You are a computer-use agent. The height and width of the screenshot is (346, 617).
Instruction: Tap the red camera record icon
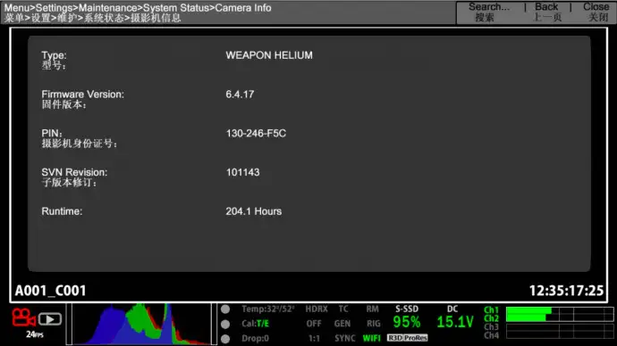point(23,317)
